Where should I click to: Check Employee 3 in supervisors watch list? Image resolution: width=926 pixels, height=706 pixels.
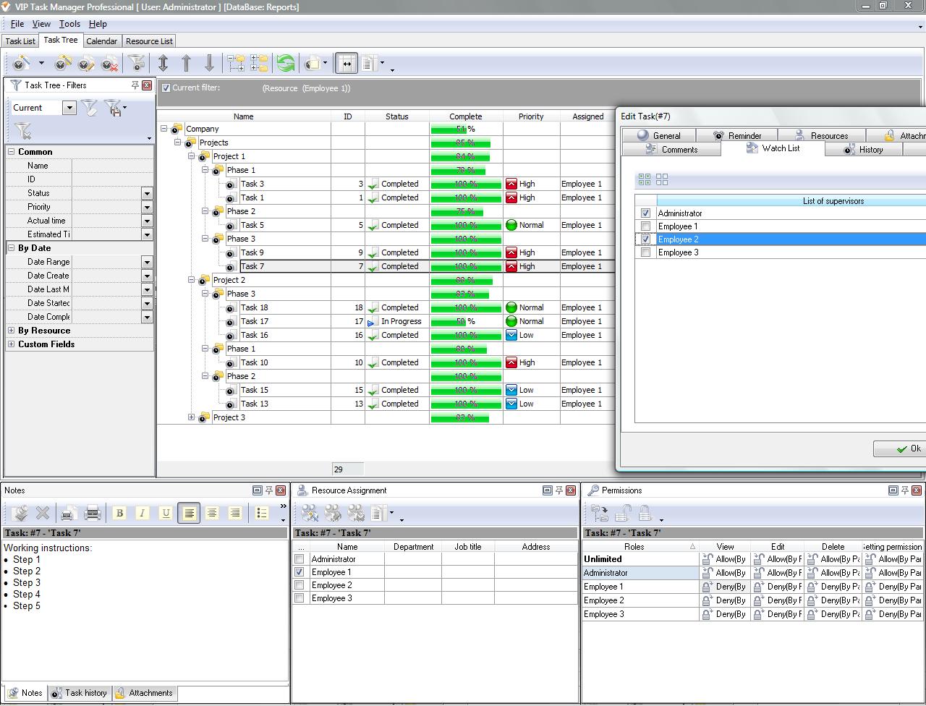645,252
